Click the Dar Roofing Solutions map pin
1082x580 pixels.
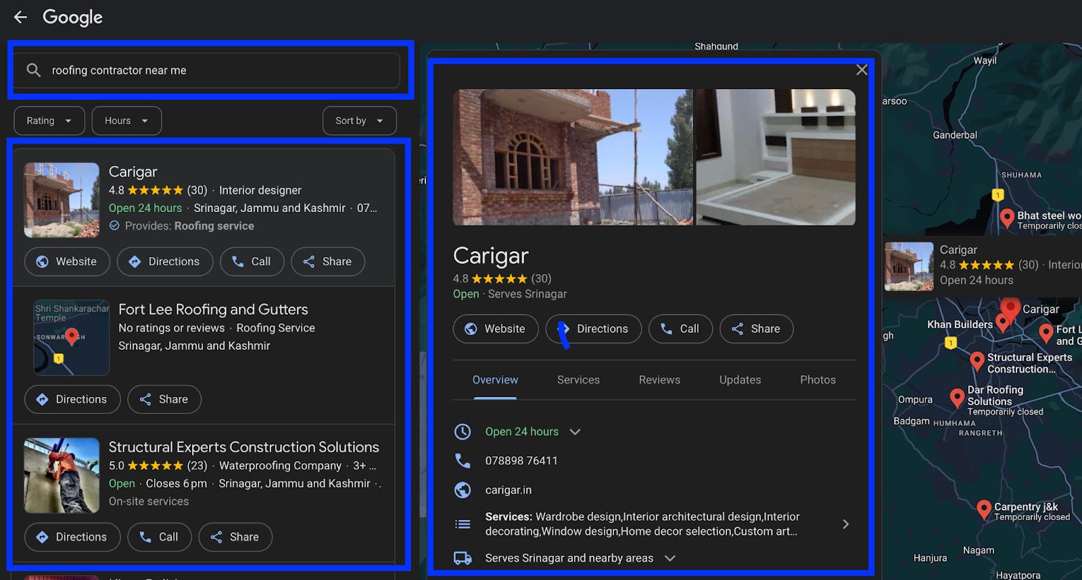[x=957, y=398]
